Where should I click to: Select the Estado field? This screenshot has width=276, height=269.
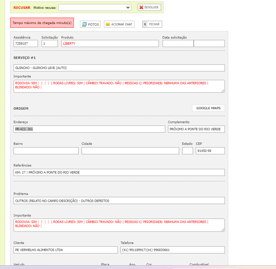(x=187, y=151)
